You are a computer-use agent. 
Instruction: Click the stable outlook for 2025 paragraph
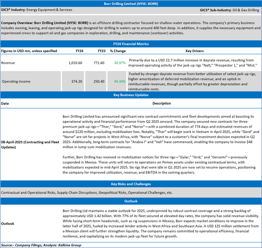coord(161,223)
